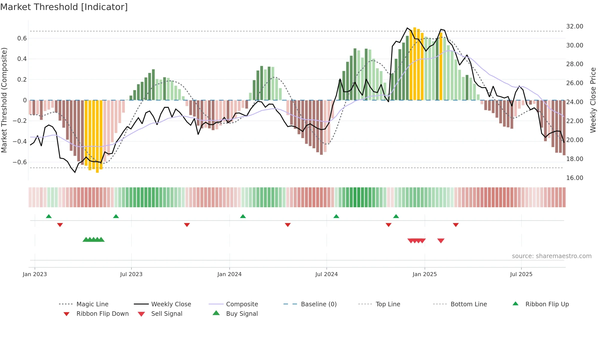
Task: Click the Jul 2023 axis label
Action: coord(131,274)
